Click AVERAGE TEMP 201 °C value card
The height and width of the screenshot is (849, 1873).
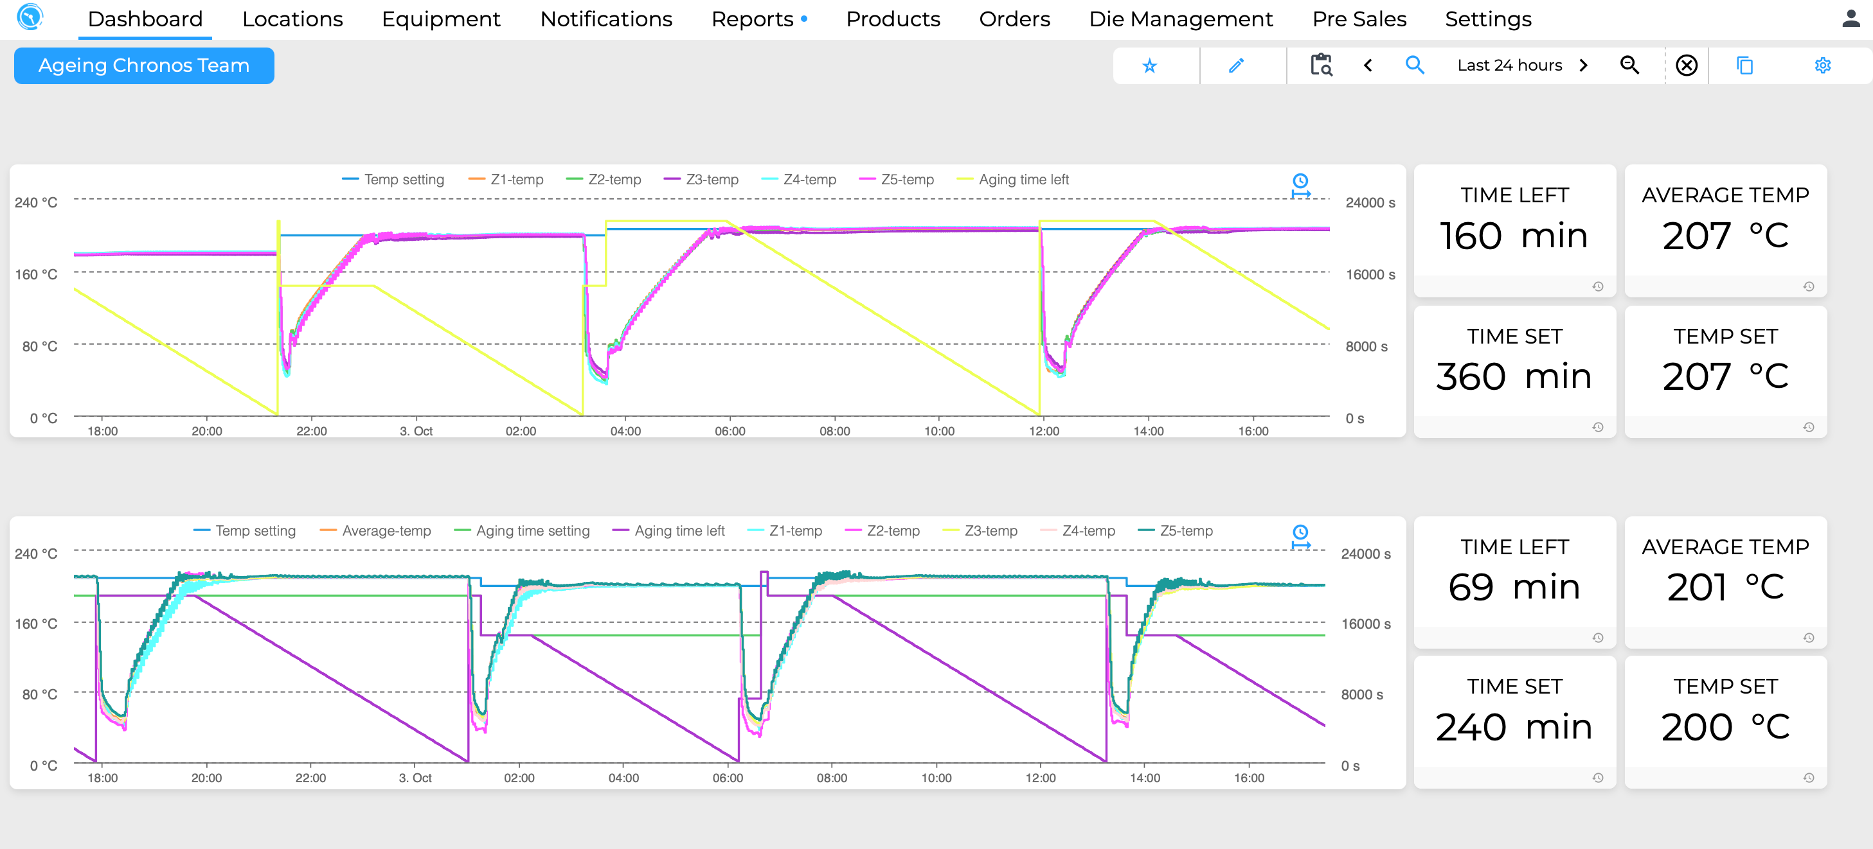click(x=1725, y=582)
